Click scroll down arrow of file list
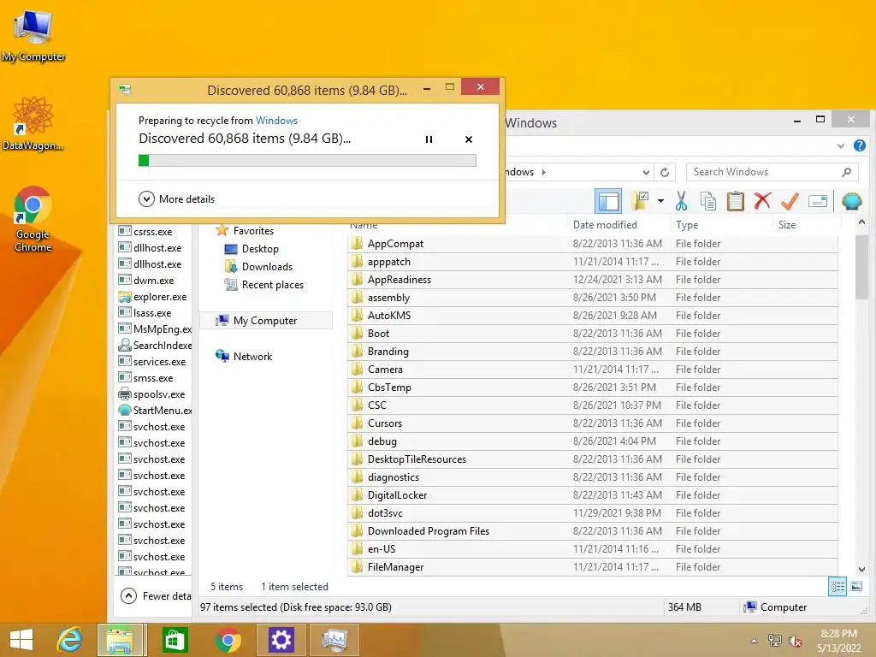 coord(861,569)
